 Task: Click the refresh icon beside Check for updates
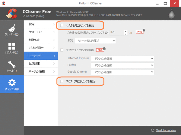pos(153,130)
